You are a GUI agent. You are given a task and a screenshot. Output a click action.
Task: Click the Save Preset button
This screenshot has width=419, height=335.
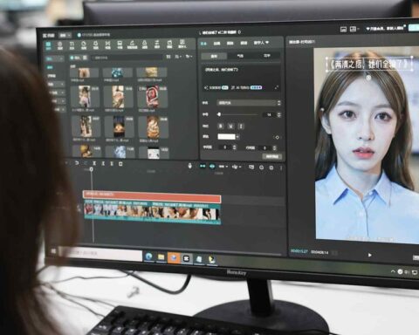[x=272, y=156]
